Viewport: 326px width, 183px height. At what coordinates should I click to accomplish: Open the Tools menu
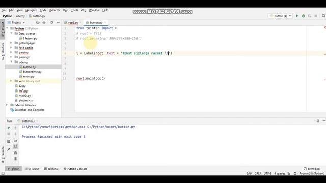coord(74,10)
